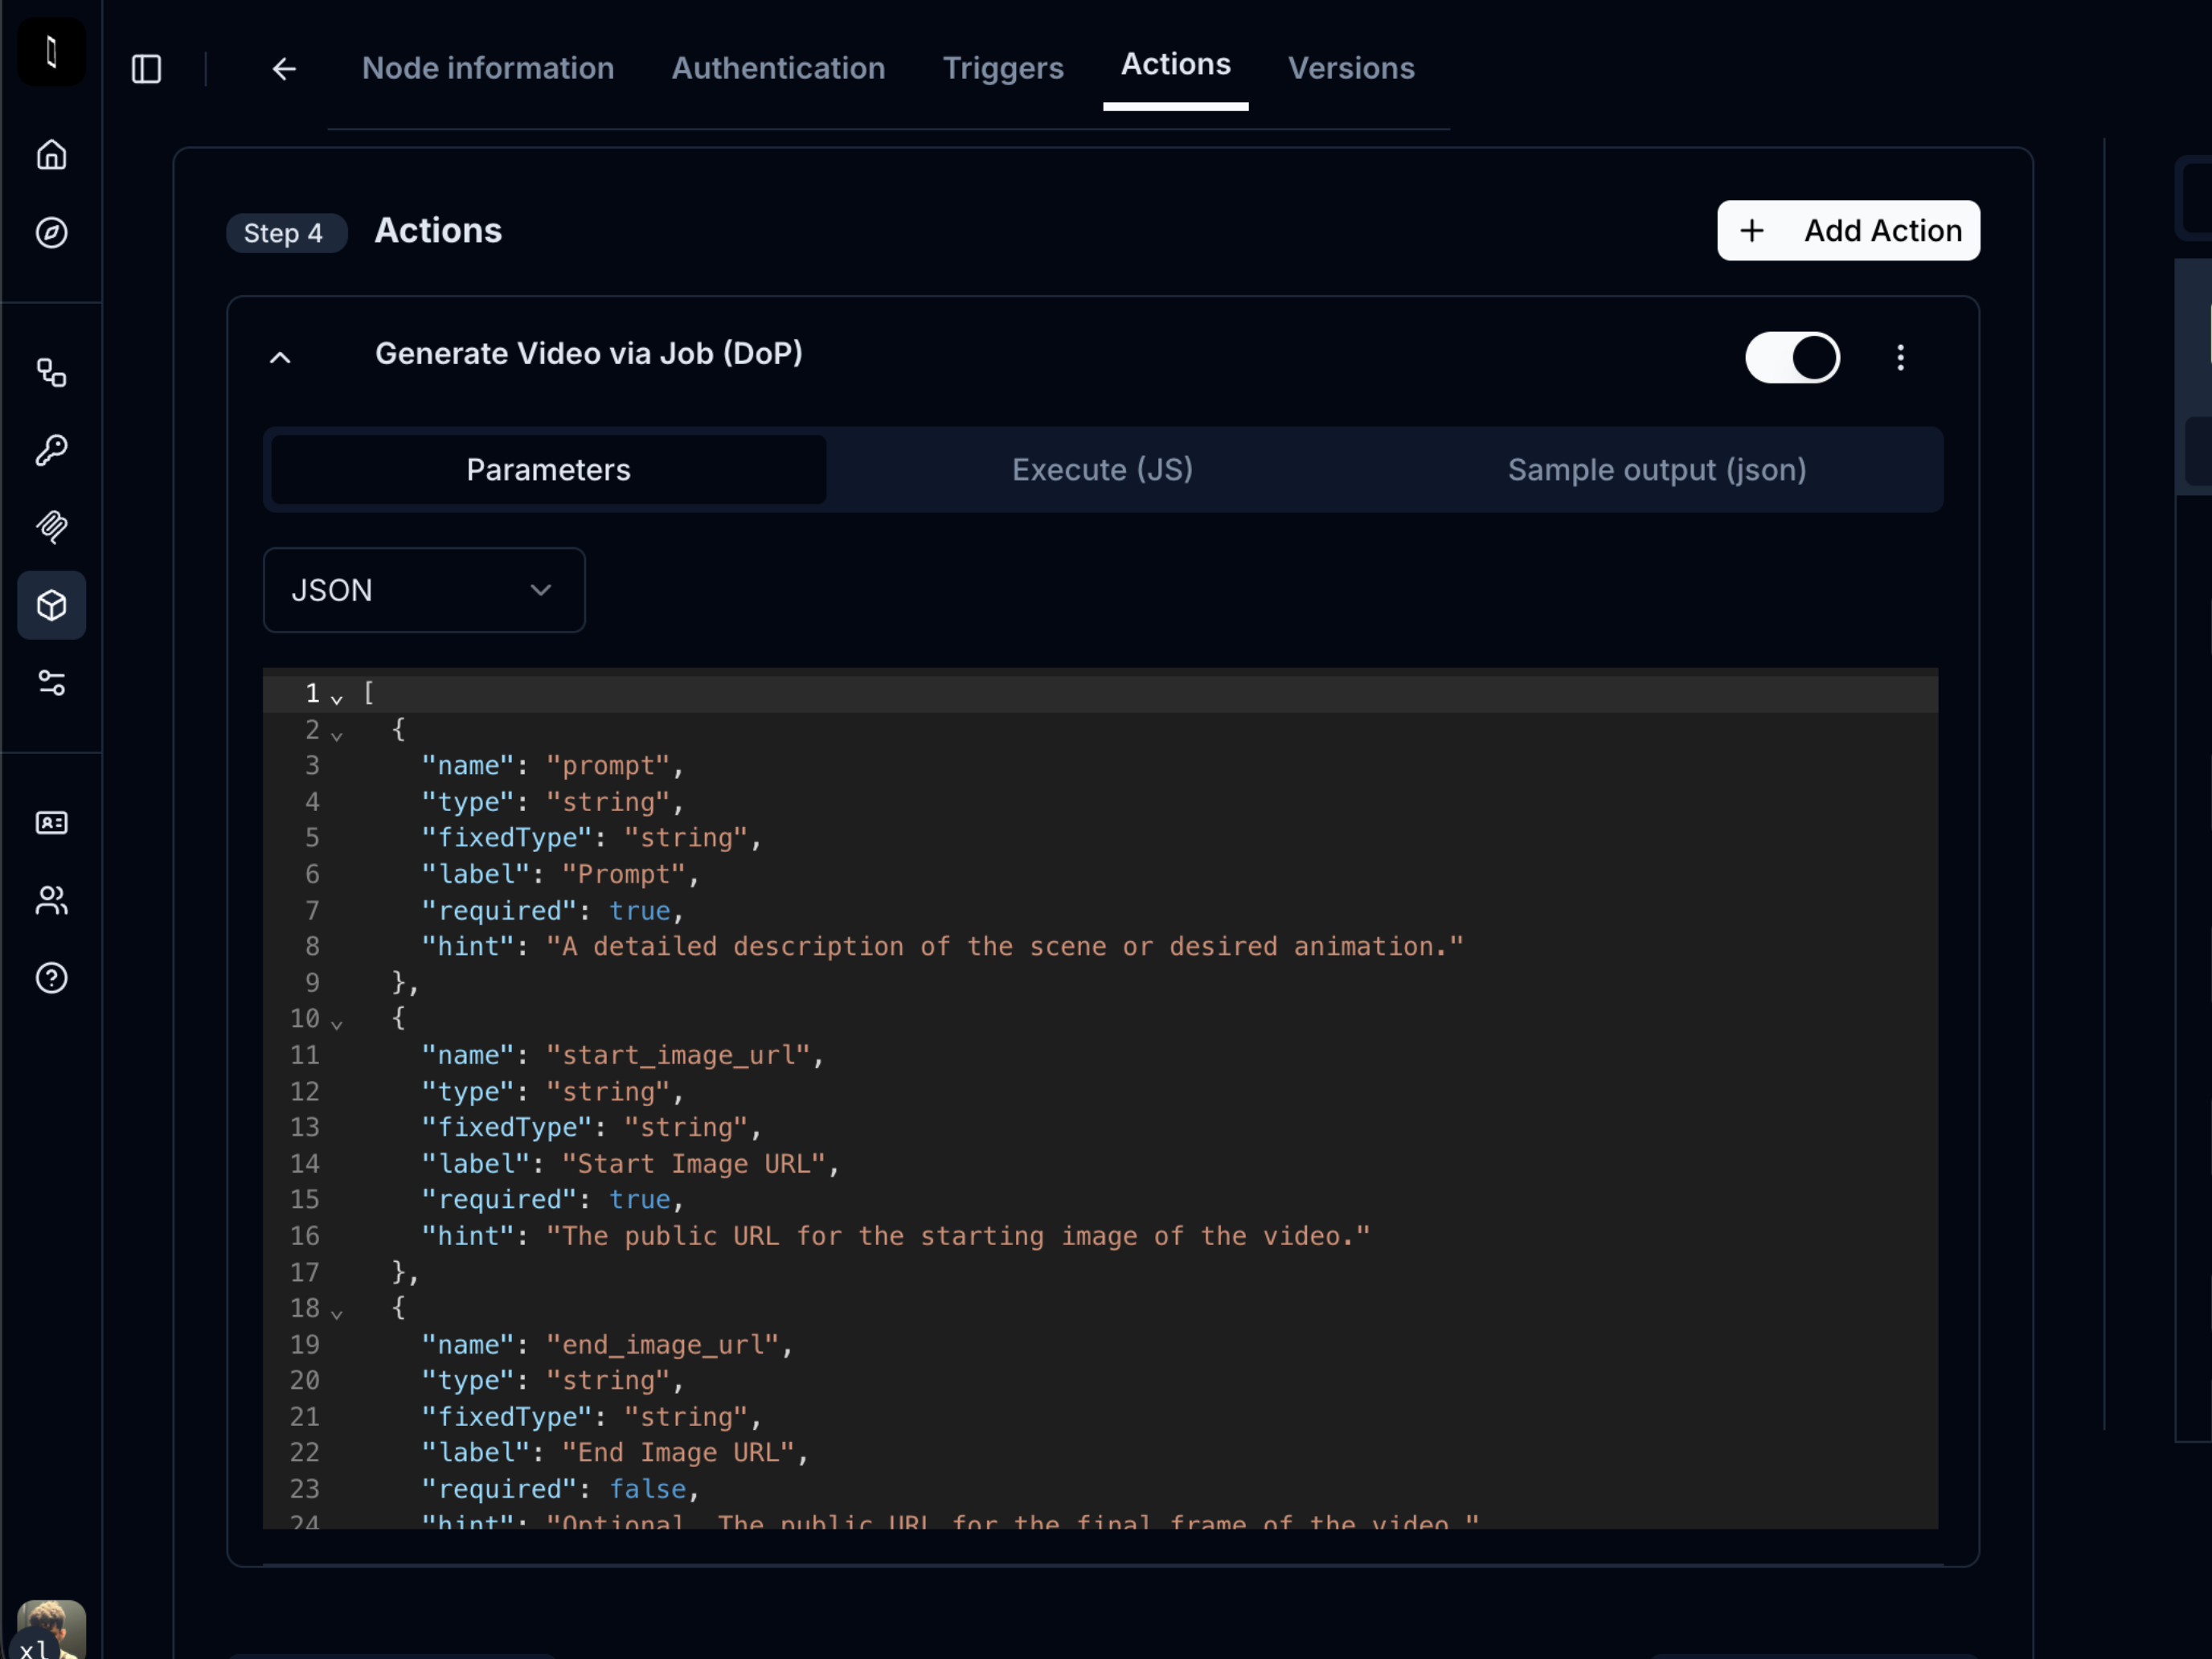The height and width of the screenshot is (1659, 2212).
Task: Open the team members icon
Action: tap(51, 900)
